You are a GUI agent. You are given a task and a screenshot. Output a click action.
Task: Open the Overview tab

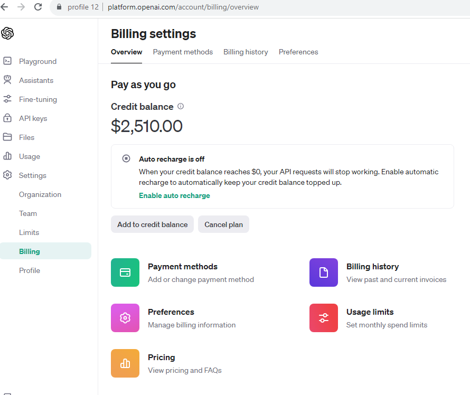127,52
